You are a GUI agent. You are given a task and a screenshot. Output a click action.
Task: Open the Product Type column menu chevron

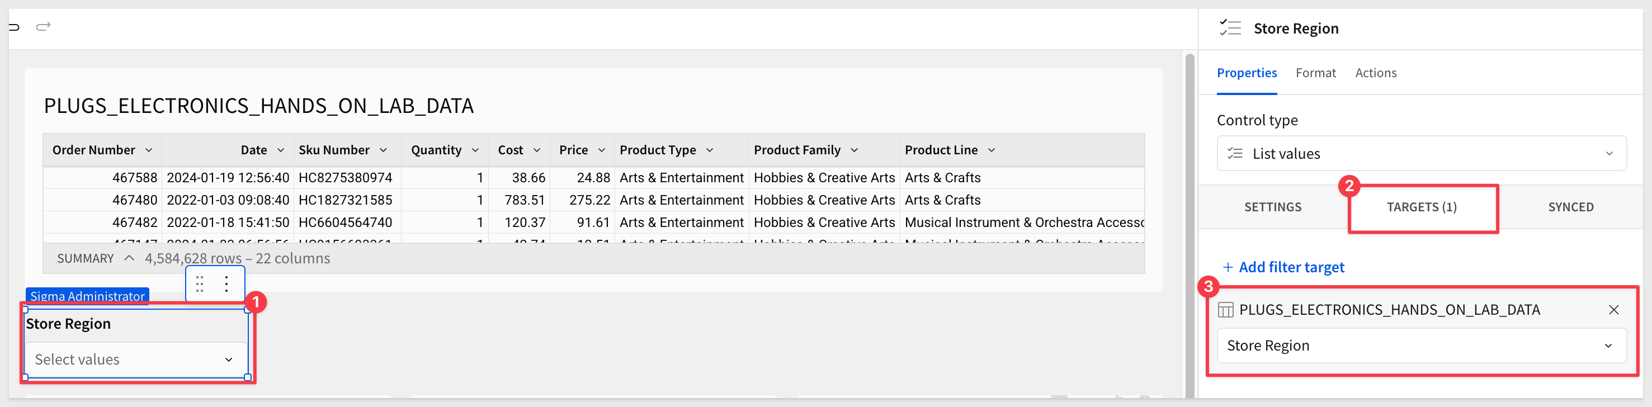(709, 150)
